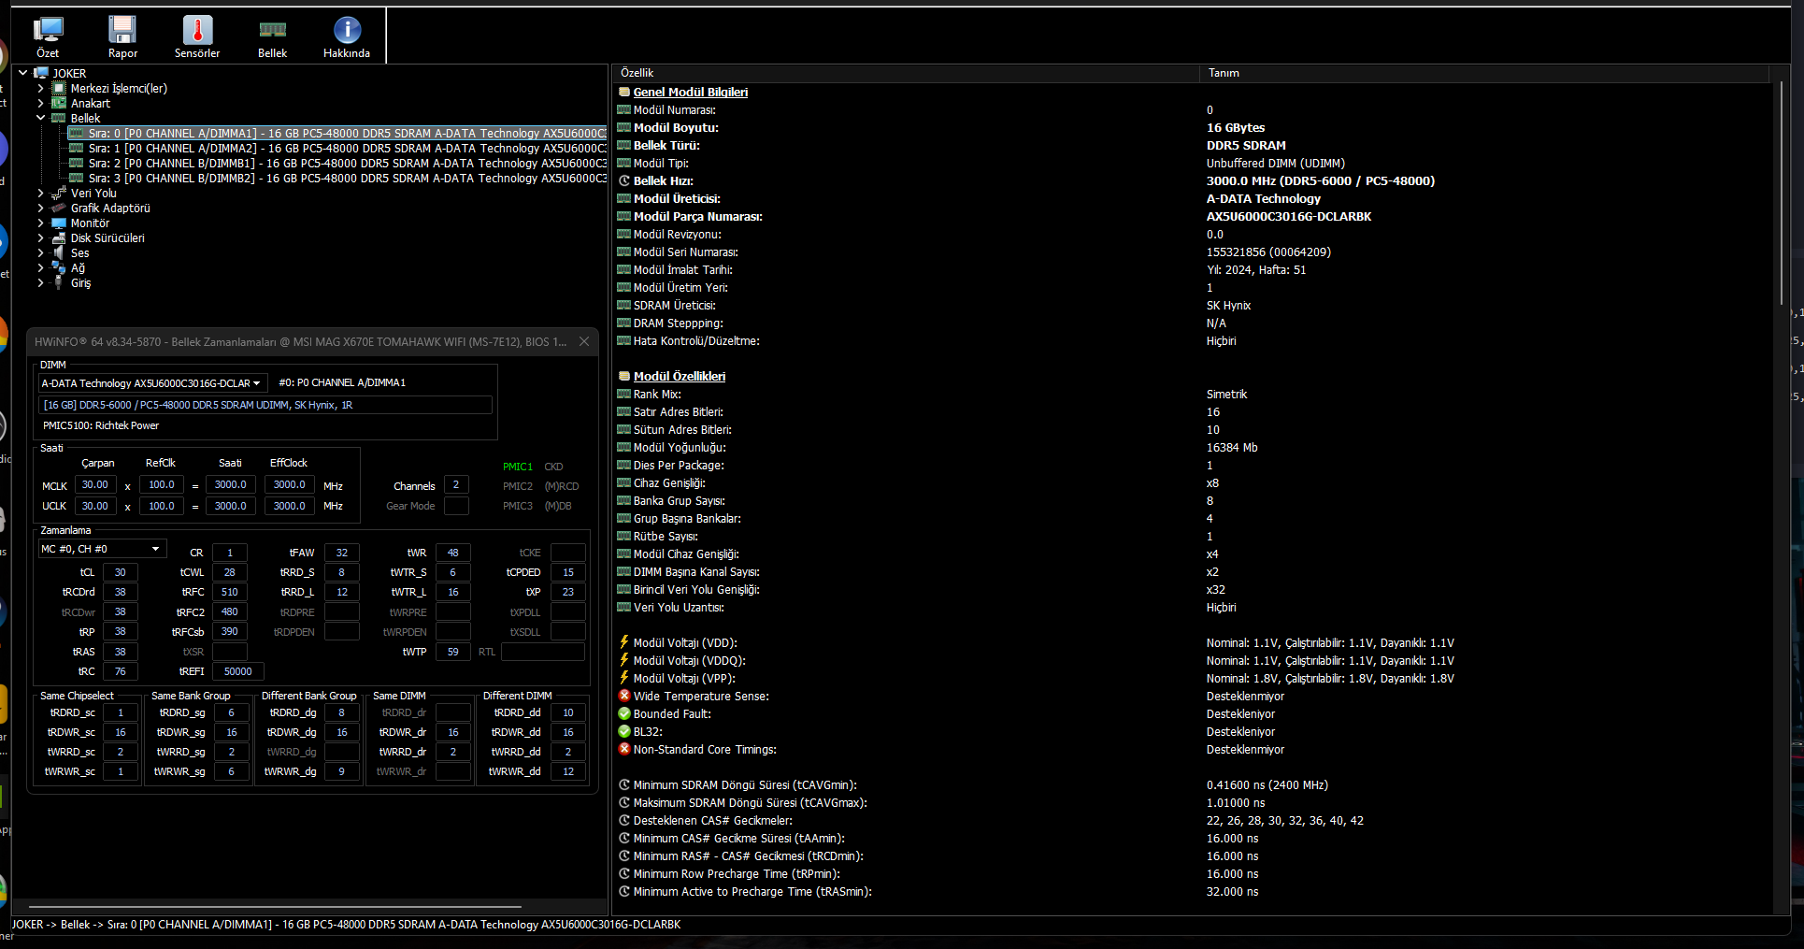This screenshot has width=1804, height=949.
Task: Expand the Anakart node
Action: pyautogui.click(x=41, y=103)
